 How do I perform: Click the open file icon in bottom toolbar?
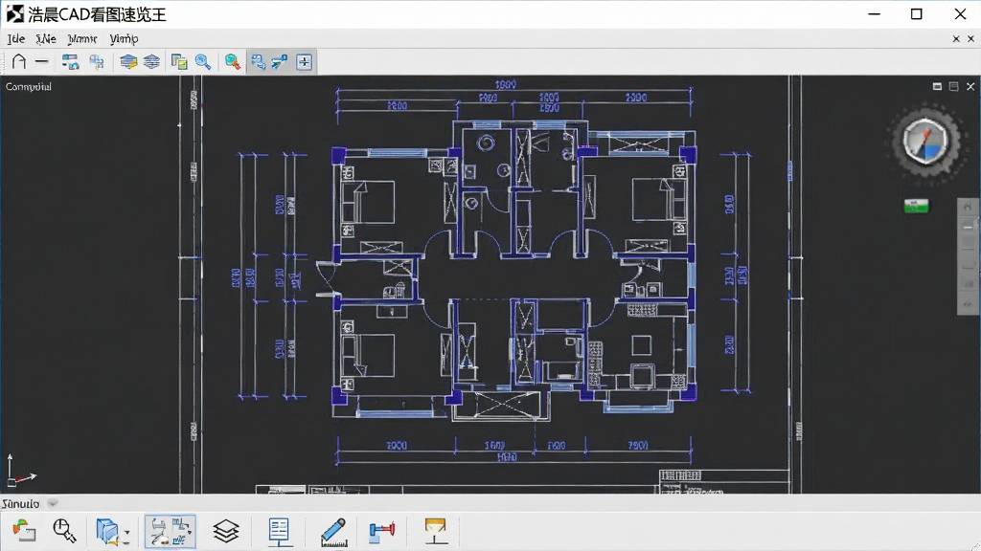coord(24,531)
